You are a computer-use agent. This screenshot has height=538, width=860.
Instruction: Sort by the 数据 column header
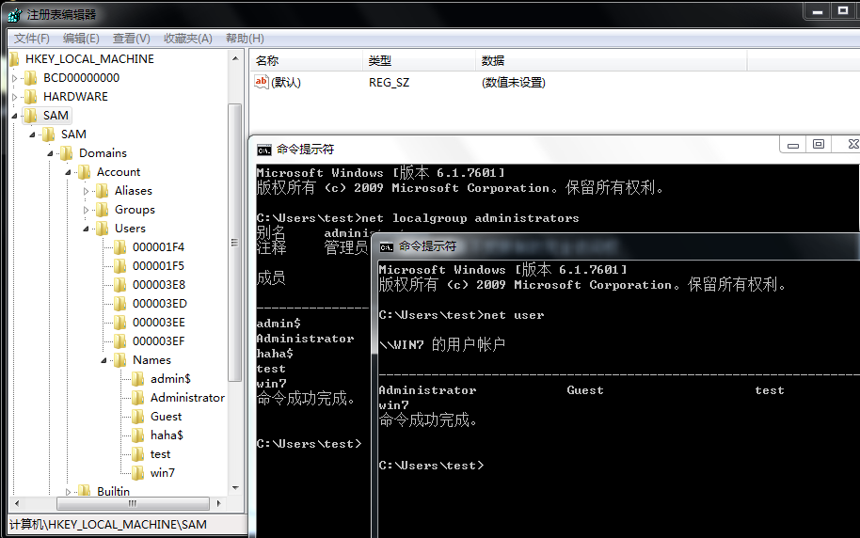(612, 61)
